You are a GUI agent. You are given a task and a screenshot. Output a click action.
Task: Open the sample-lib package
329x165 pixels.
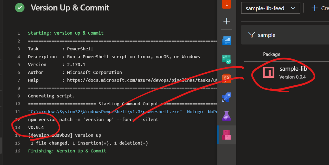pyautogui.click(x=293, y=69)
